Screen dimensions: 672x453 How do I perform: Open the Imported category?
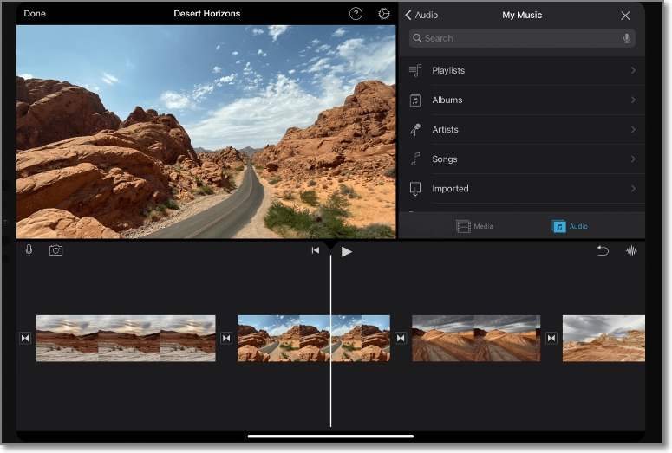[522, 189]
